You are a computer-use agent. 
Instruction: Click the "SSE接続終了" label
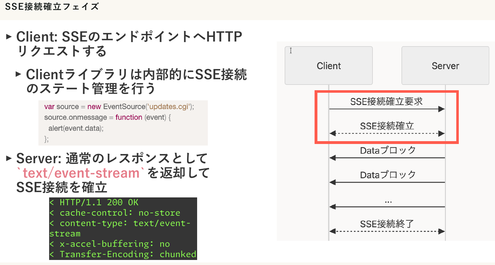pos(387,224)
